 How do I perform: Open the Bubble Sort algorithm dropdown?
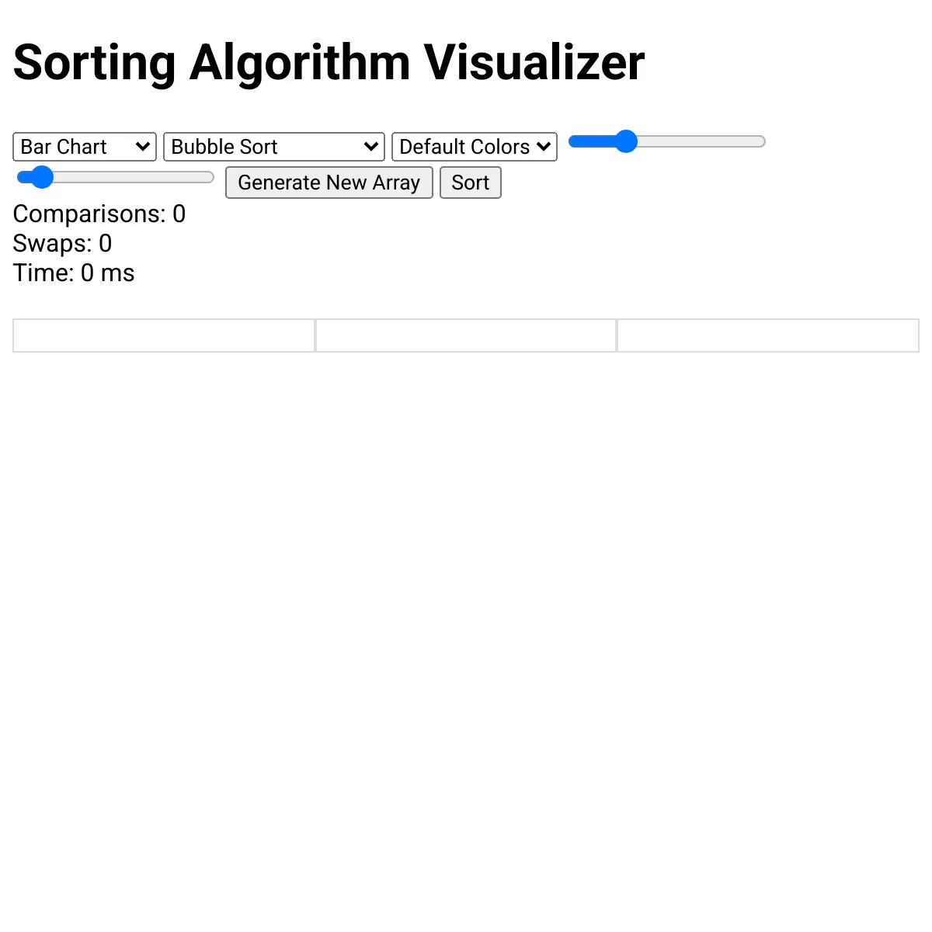274,147
